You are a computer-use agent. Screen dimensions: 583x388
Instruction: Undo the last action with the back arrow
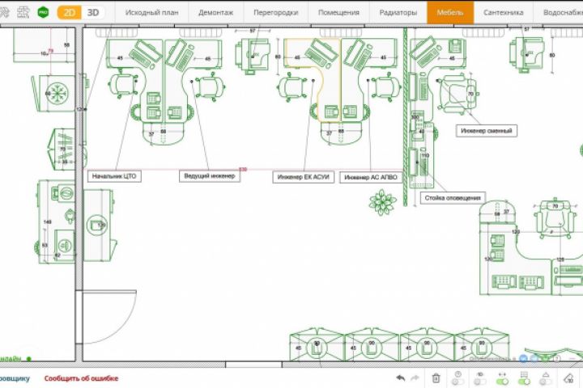click(401, 378)
